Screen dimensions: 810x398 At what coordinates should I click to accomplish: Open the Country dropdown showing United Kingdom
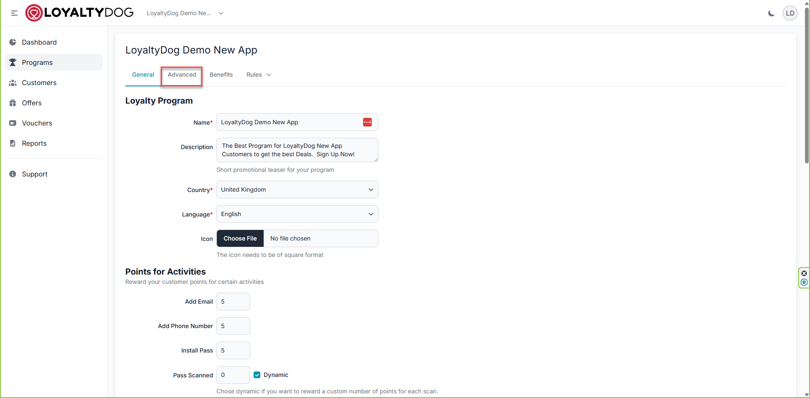pyautogui.click(x=297, y=190)
